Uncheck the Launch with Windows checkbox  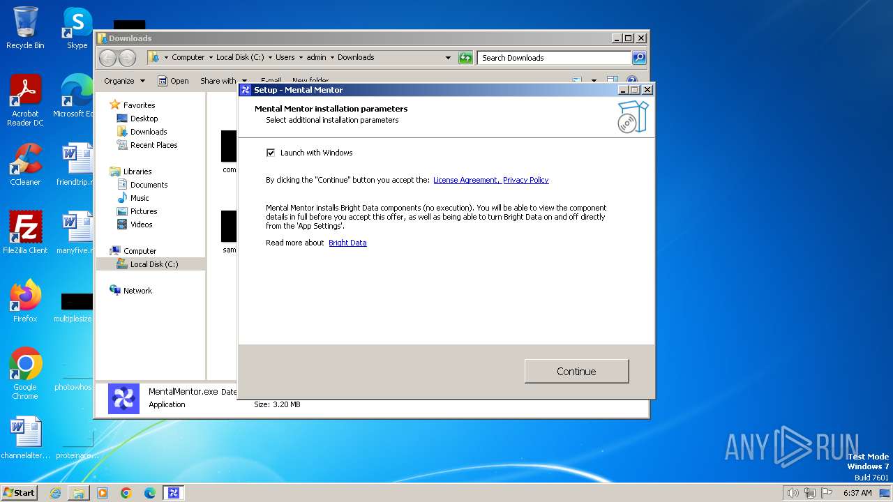[x=271, y=153]
